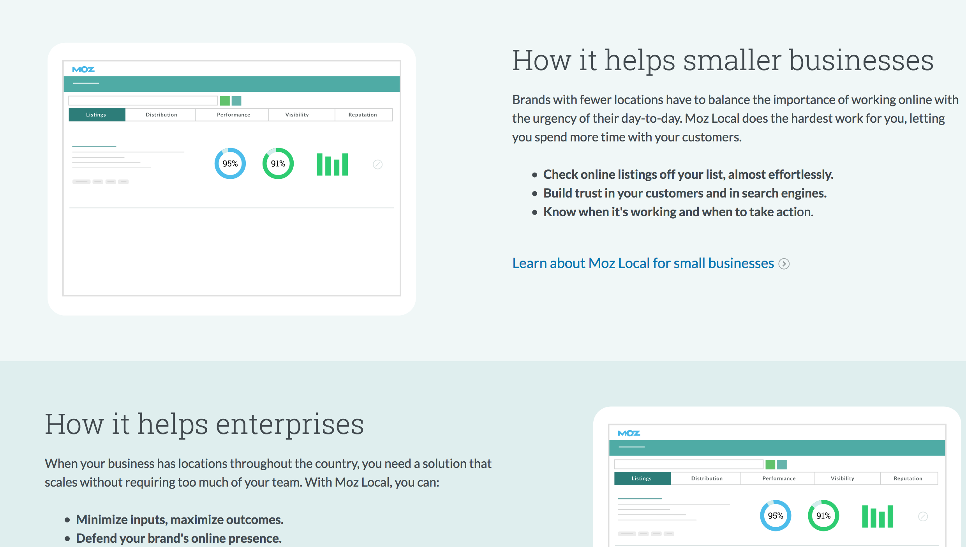Select the Distribution tab in the upper dashboard illustration

[161, 115]
